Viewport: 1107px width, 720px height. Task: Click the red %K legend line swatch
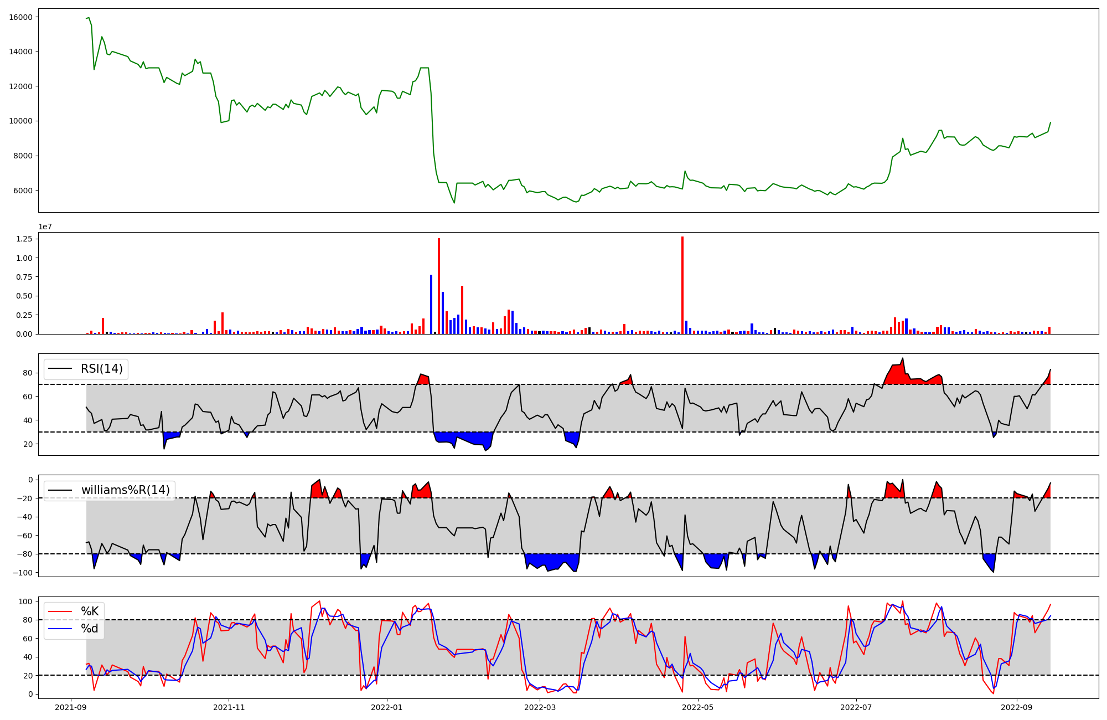[60, 611]
